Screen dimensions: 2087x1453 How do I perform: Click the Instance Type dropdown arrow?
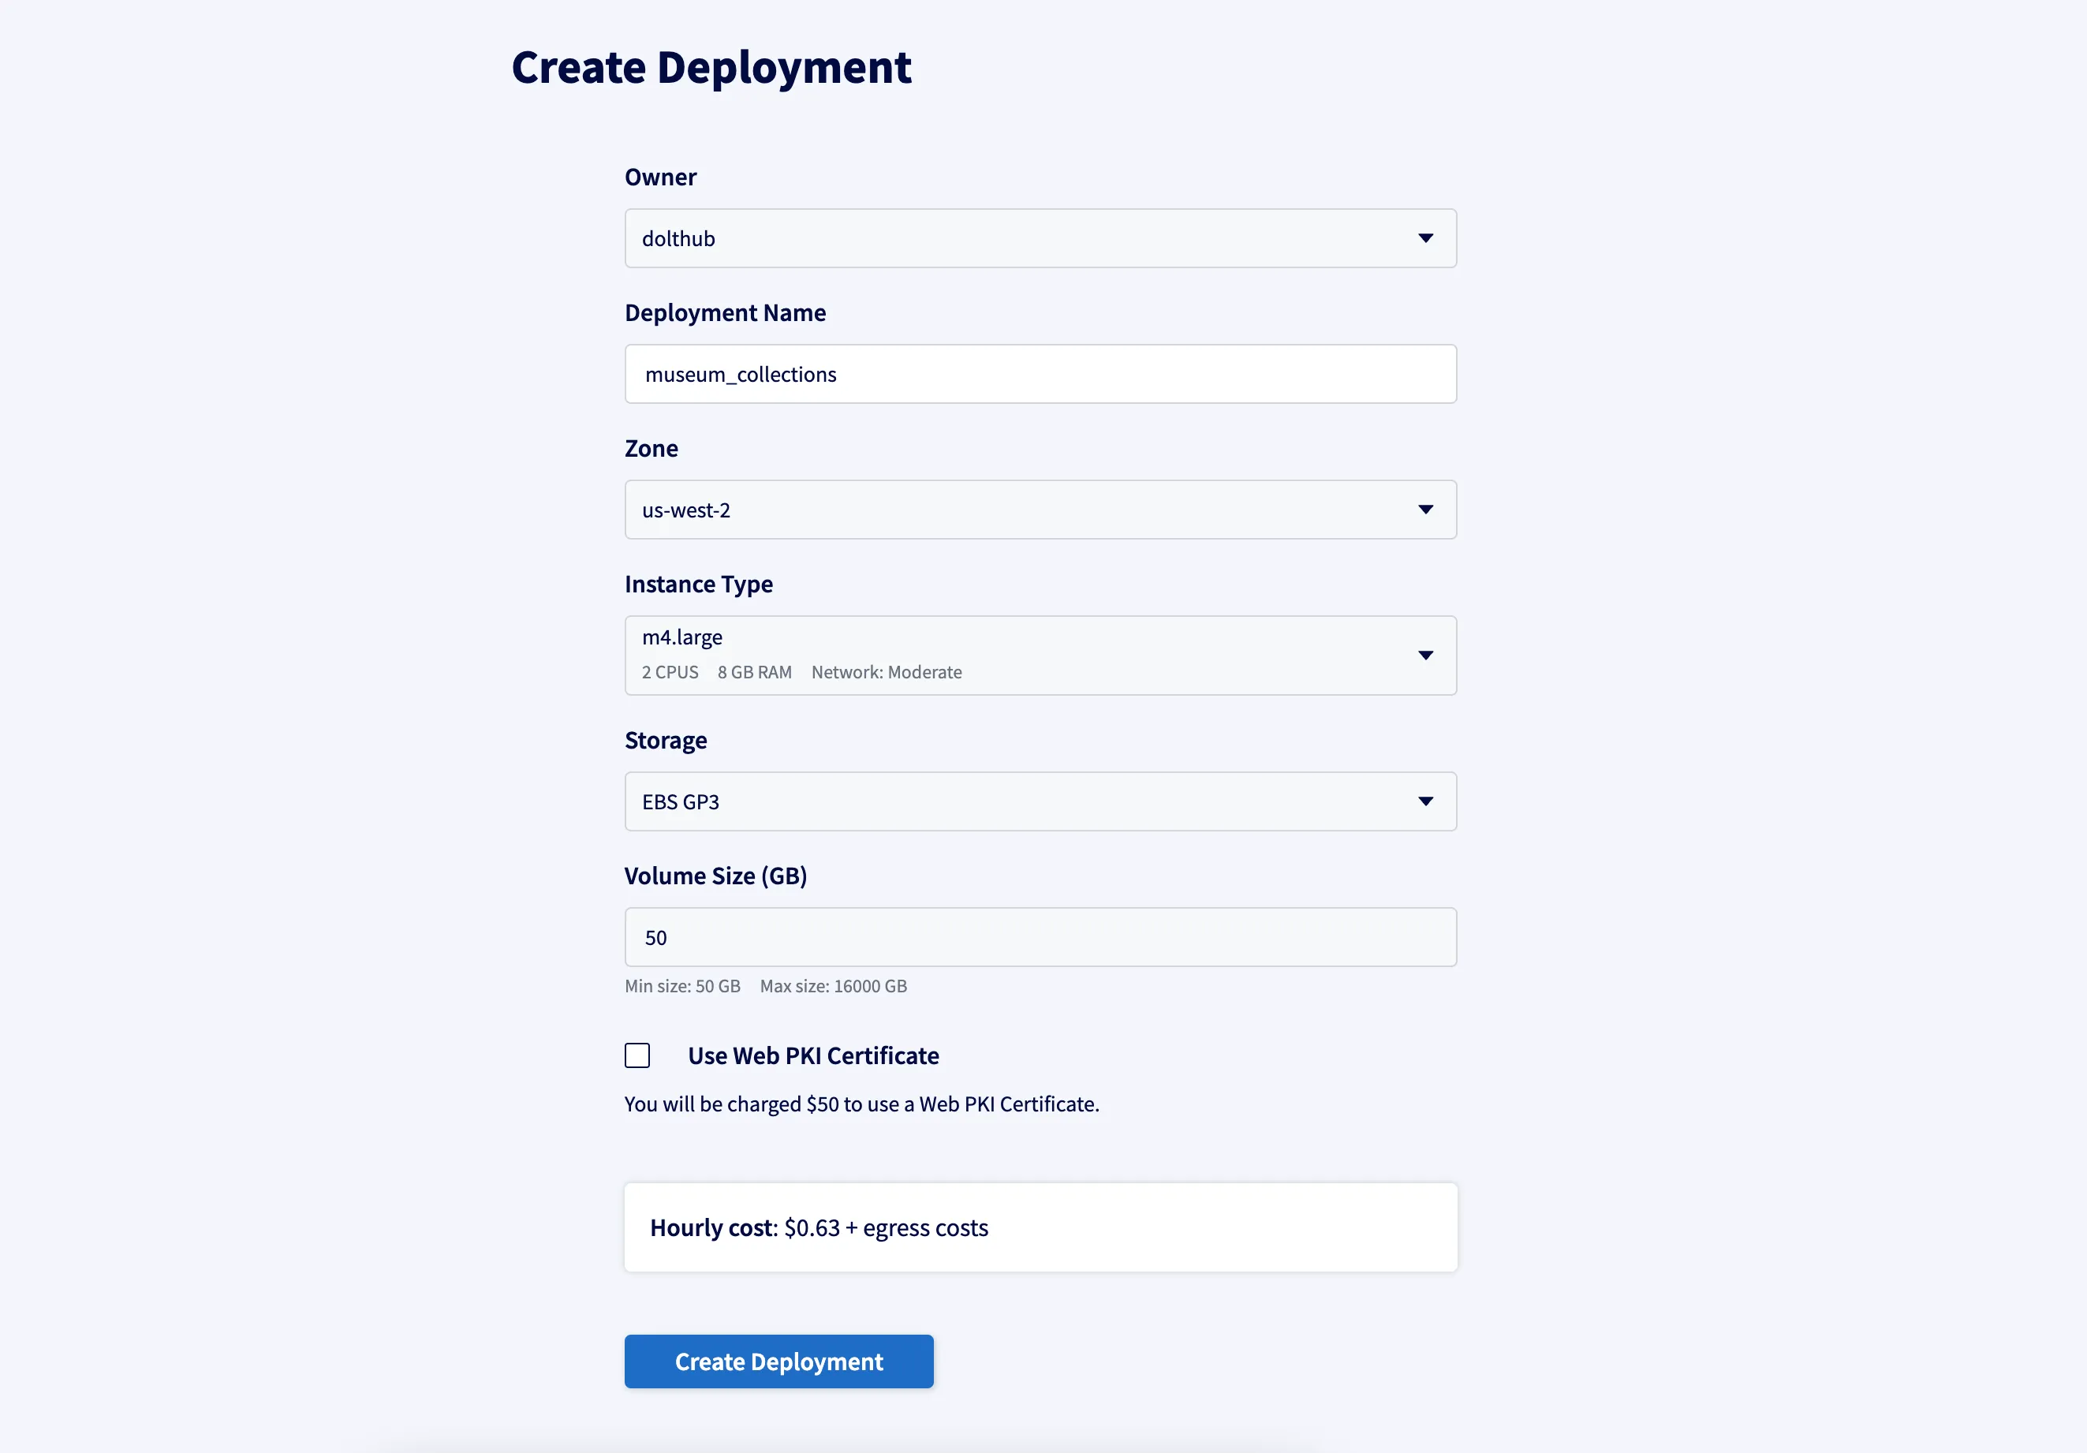[1425, 655]
